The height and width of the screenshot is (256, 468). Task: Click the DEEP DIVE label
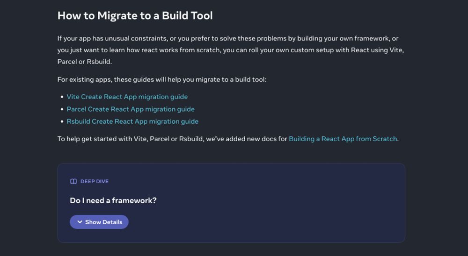(95, 181)
